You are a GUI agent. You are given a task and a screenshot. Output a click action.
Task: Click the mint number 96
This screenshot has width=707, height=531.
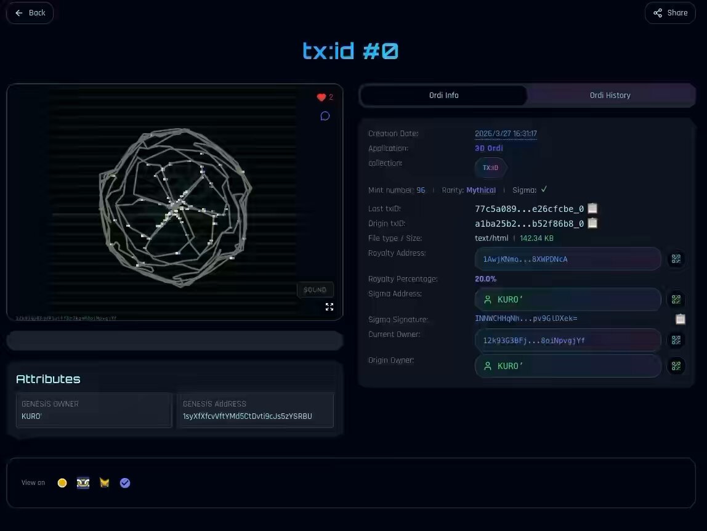pyautogui.click(x=421, y=190)
